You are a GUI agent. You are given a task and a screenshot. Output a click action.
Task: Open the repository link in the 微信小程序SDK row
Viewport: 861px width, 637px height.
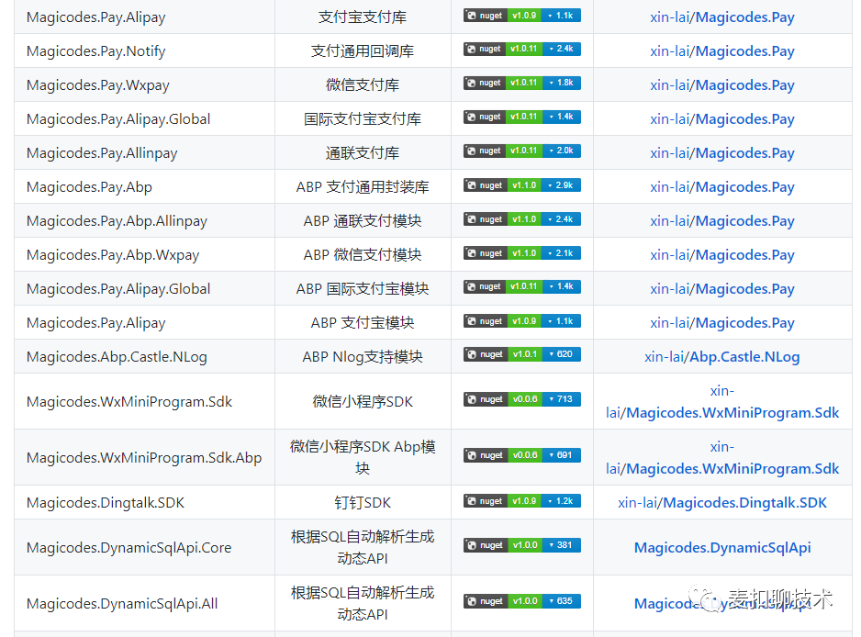point(722,402)
